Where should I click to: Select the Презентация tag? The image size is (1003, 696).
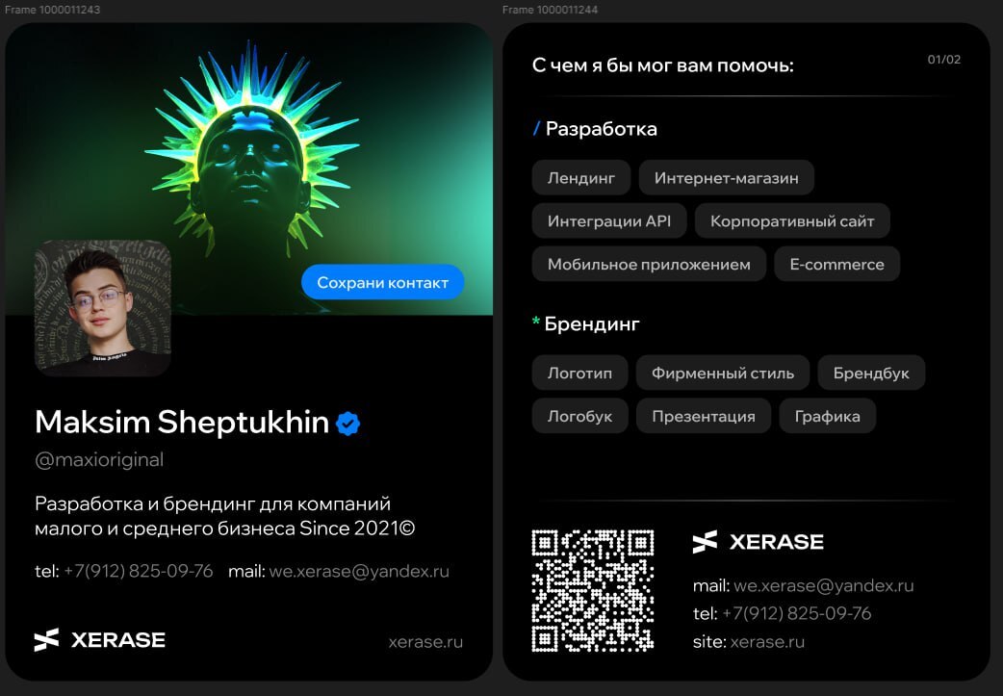(704, 417)
